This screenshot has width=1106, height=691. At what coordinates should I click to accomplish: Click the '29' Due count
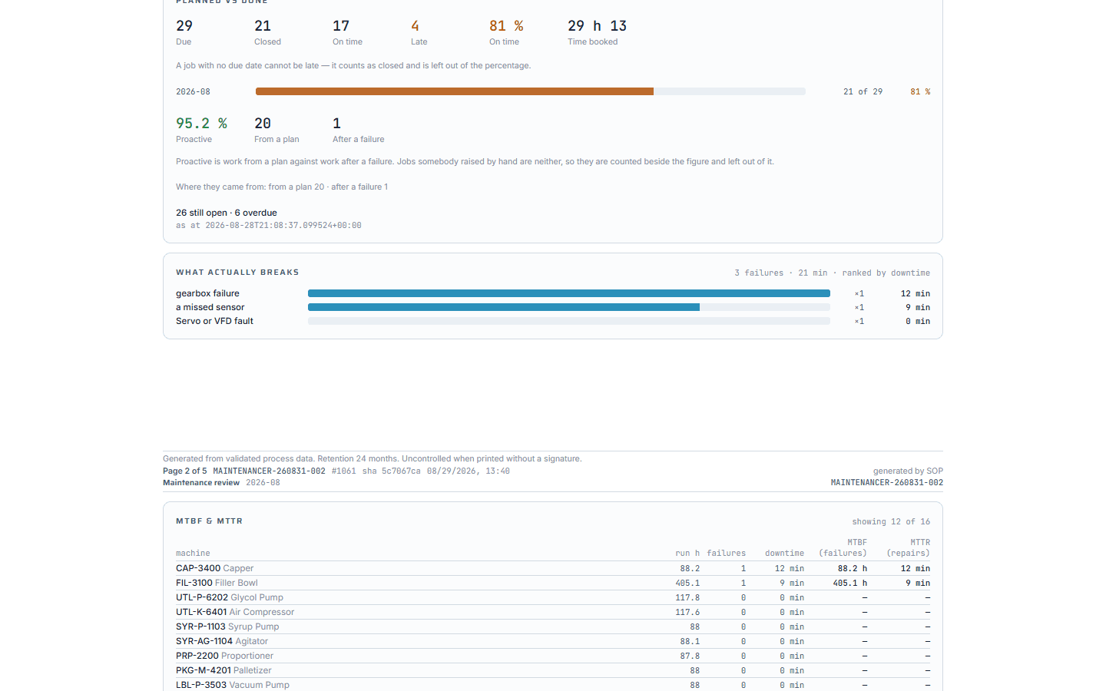[184, 26]
